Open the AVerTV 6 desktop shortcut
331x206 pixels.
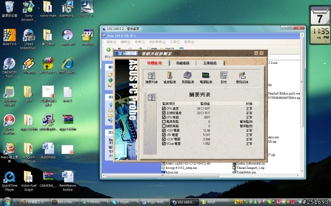pyautogui.click(x=9, y=38)
